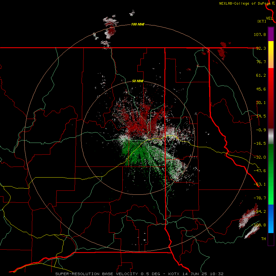Select the 92.3 velocity scale label
Viewport: 276px width, 276px height.
261,48
